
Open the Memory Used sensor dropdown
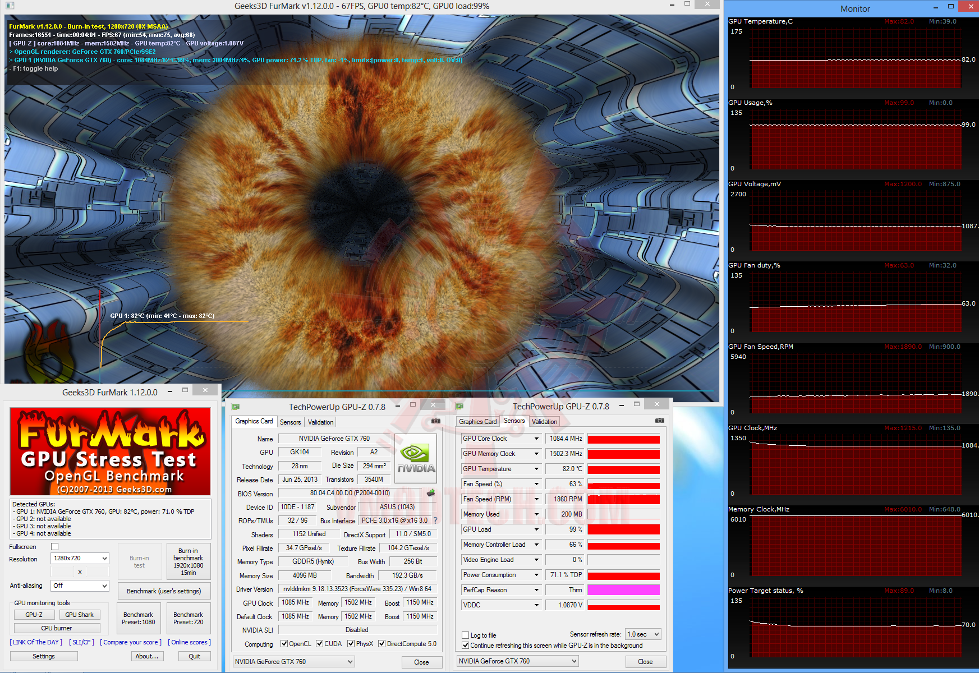(536, 514)
